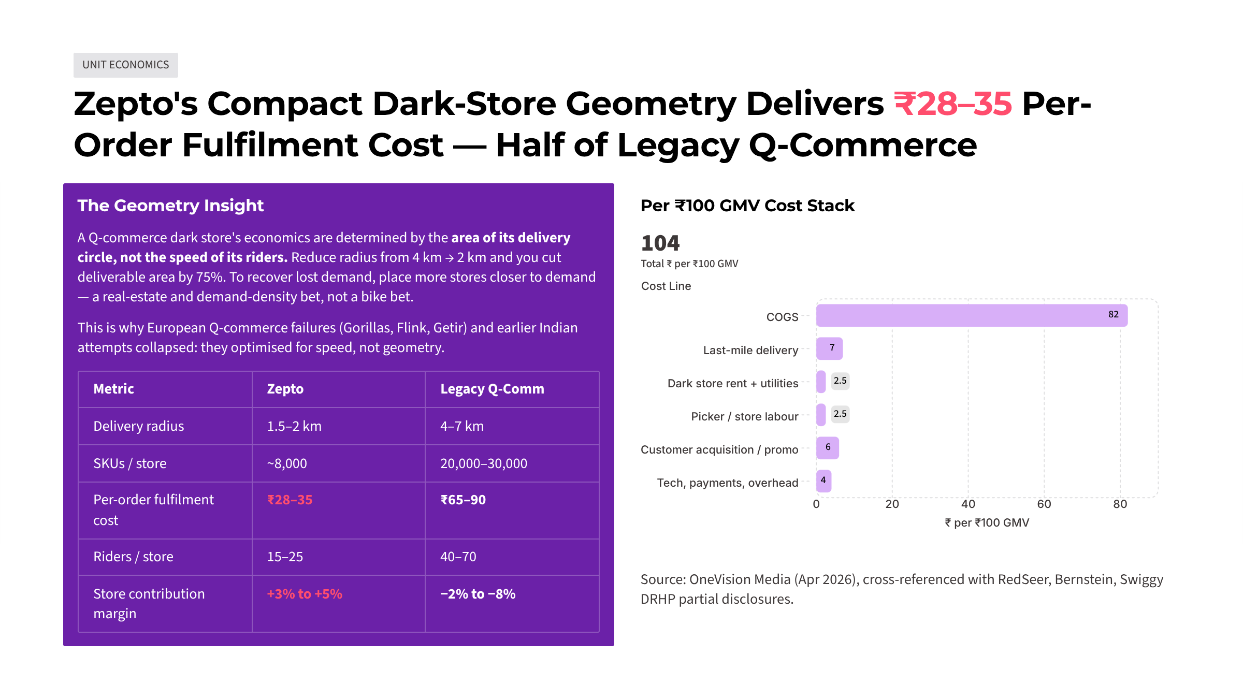Select the 'Zepto' column header
This screenshot has height=699, width=1243.
[x=285, y=389]
